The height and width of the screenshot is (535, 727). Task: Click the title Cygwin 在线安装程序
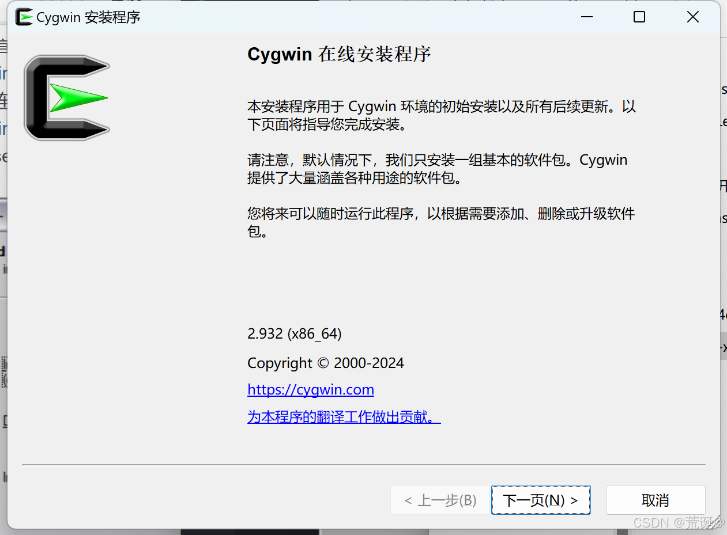pyautogui.click(x=339, y=54)
